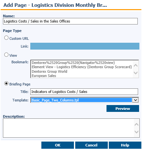Click the Cancel button

(92, 145)
